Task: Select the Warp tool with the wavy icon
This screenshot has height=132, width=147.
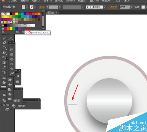Action: [x=4, y=53]
